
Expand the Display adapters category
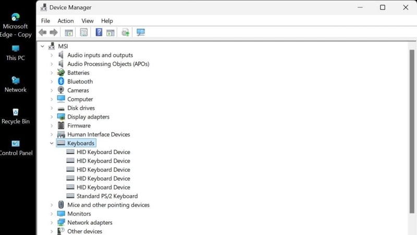pos(52,117)
